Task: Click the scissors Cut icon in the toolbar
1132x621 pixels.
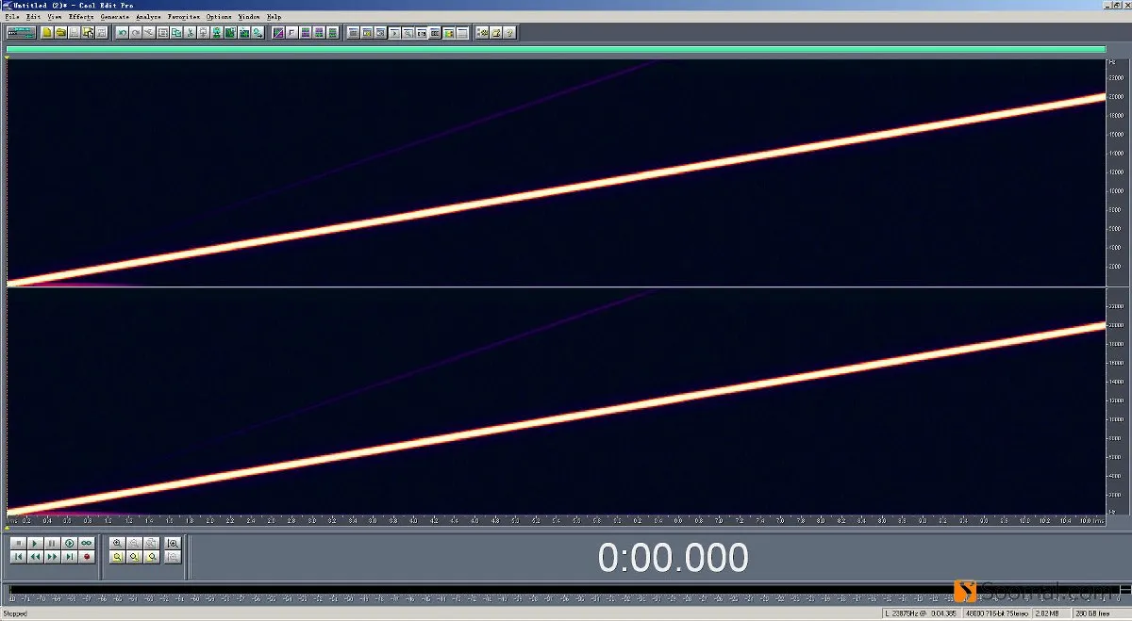Action: [190, 32]
